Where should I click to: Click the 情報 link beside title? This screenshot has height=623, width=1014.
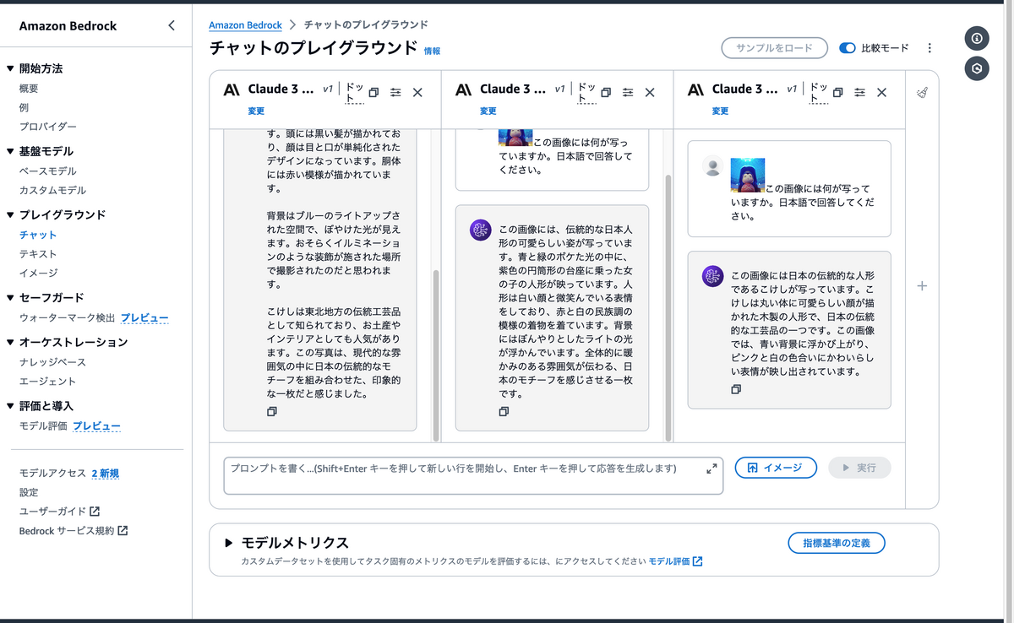point(432,51)
